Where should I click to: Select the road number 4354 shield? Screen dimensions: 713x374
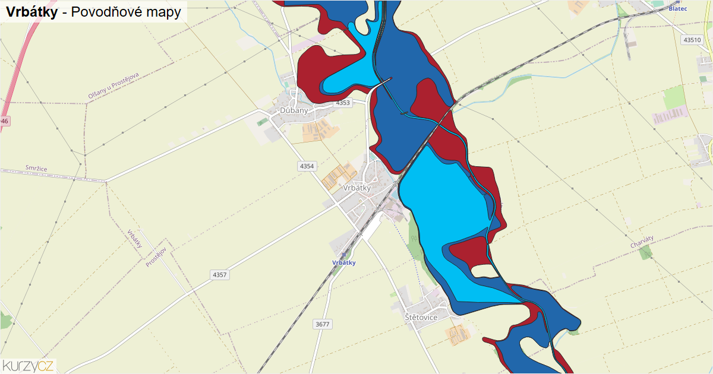[307, 166]
